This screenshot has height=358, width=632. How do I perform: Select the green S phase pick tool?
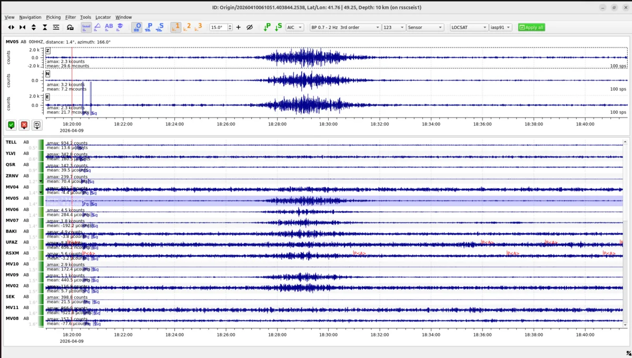(x=278, y=27)
